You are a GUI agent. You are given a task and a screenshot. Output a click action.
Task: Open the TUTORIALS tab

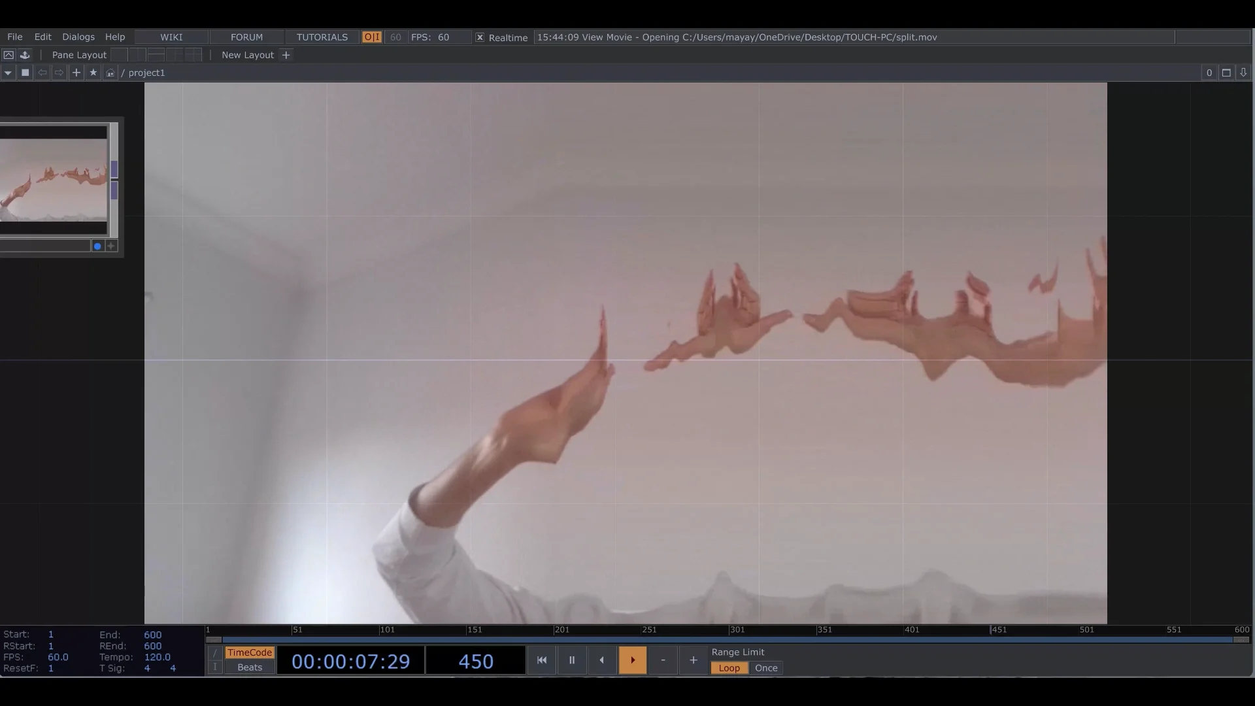point(322,37)
